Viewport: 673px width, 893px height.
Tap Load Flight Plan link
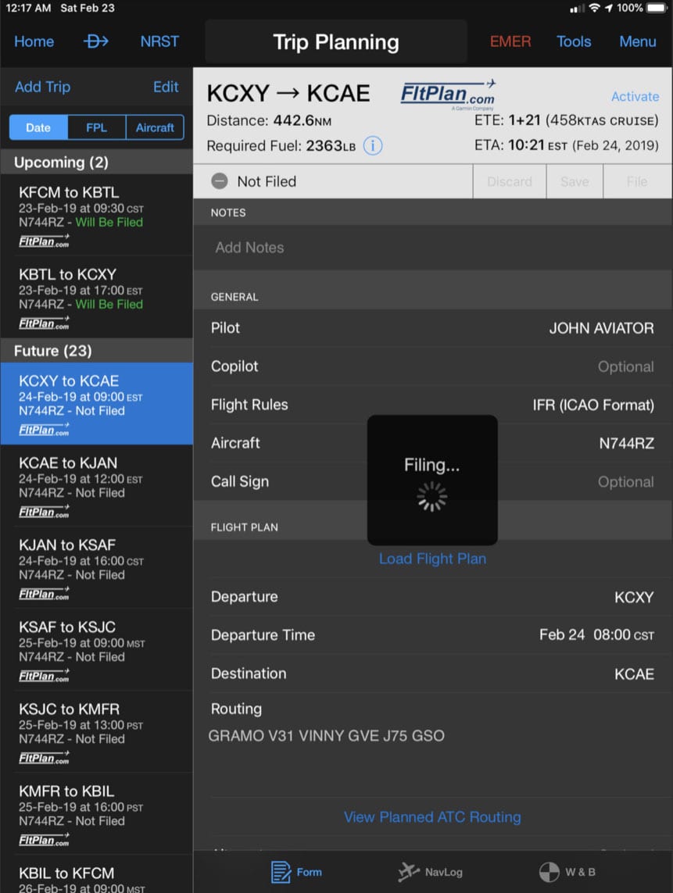[x=432, y=559]
